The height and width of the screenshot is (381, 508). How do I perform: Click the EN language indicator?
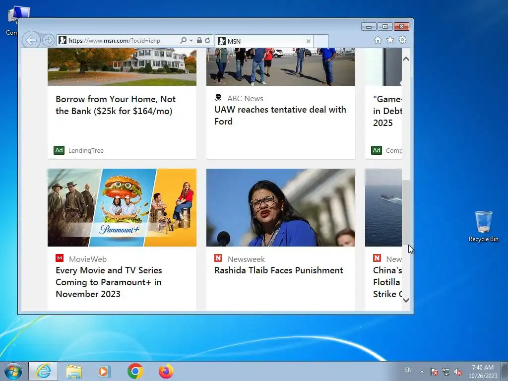click(408, 370)
